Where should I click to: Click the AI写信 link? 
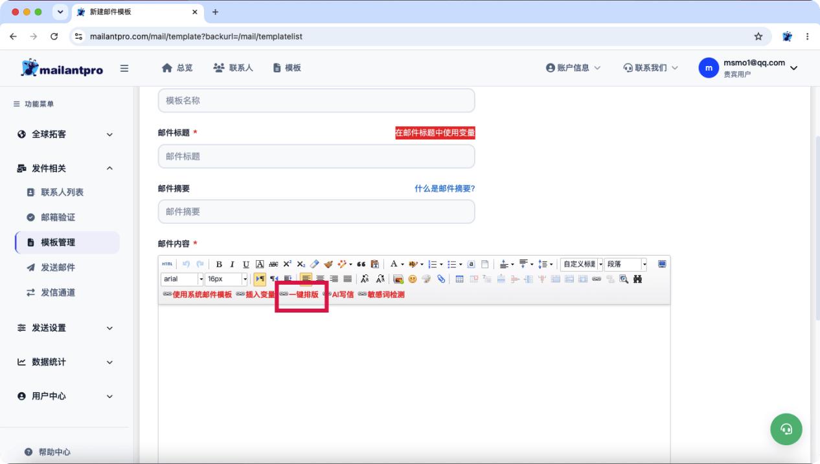click(338, 294)
